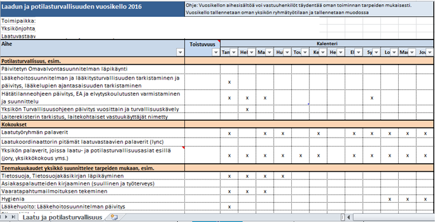Screen dimensions: 436x222
Task: Select the Kokoukset section header row
Action: point(217,124)
